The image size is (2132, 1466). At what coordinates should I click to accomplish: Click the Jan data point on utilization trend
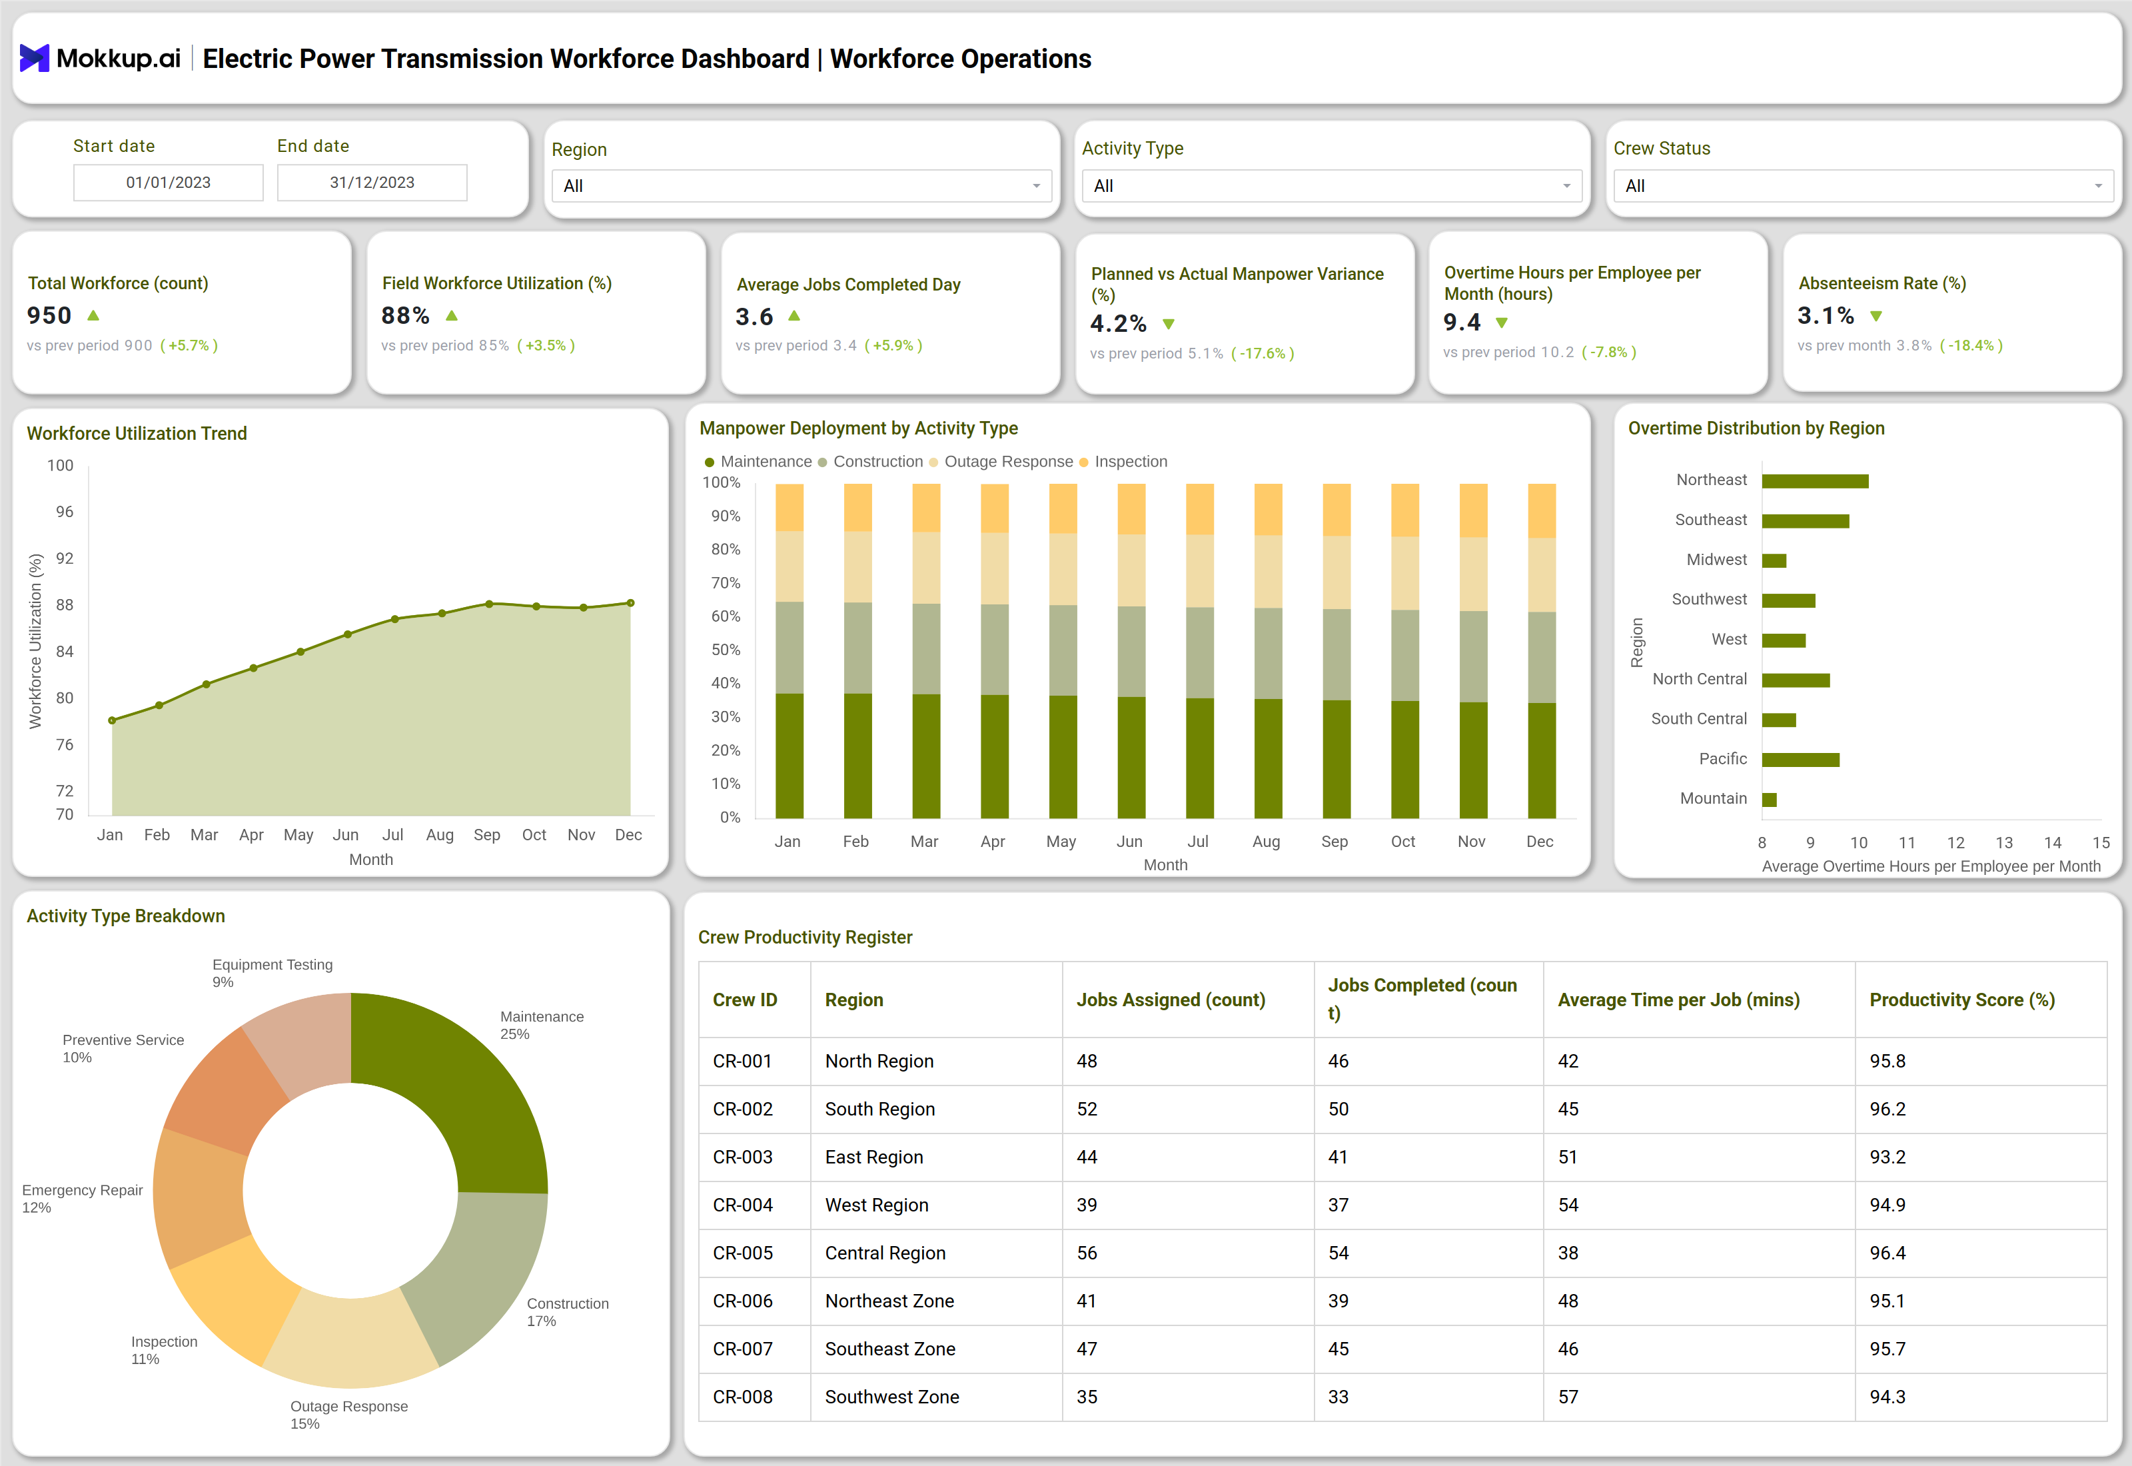tap(112, 720)
